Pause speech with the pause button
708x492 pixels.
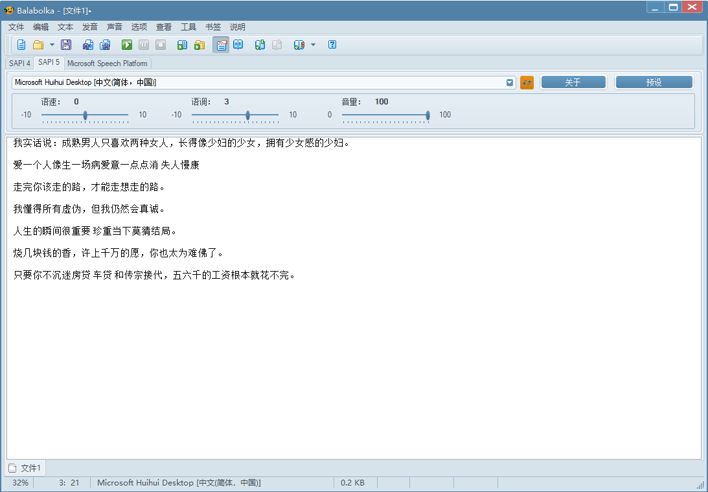144,45
